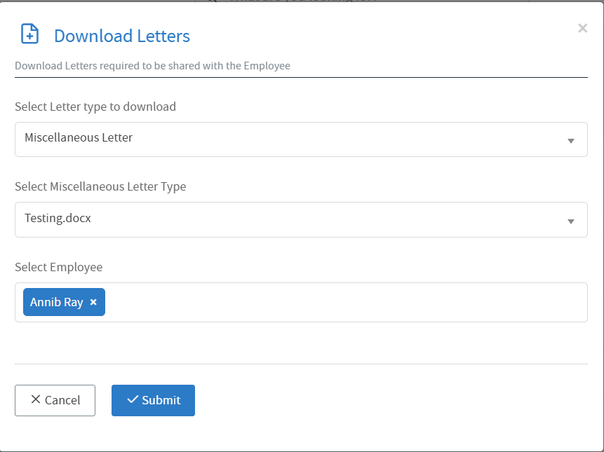The width and height of the screenshot is (604, 452).
Task: Click the Download Letters heading text
Action: (122, 36)
